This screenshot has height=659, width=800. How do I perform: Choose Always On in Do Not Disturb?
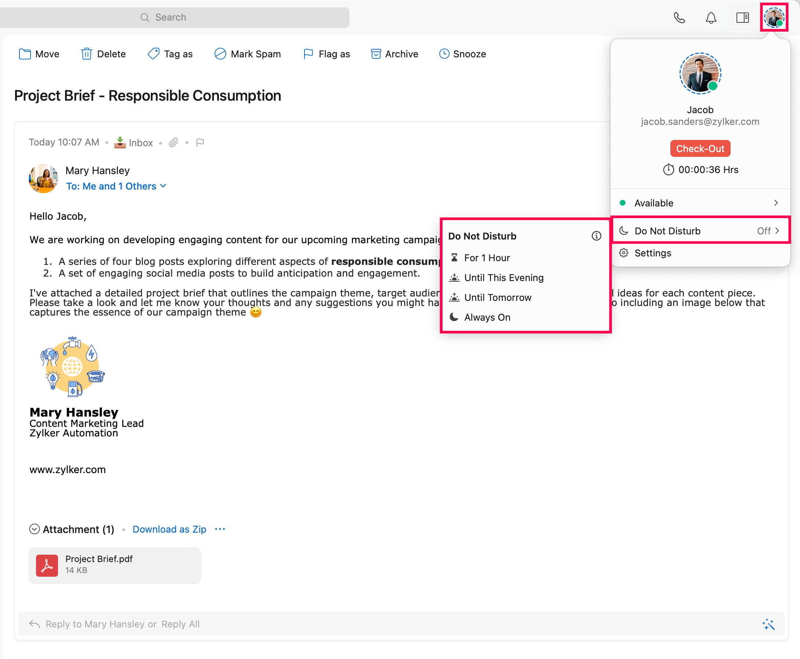point(487,317)
